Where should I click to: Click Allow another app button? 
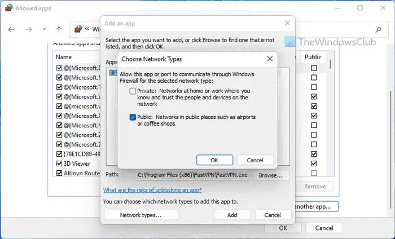point(317,206)
